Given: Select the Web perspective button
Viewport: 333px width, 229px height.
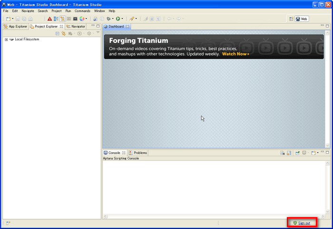Looking at the screenshot, I should point(302,19).
